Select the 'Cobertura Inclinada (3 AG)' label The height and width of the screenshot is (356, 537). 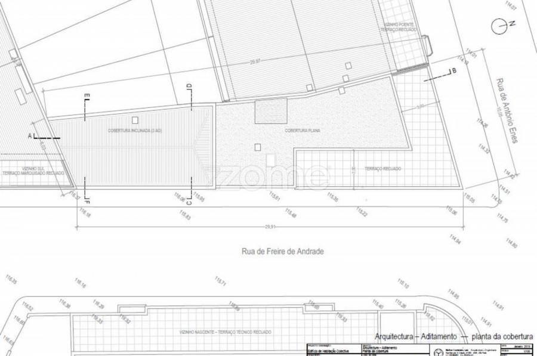134,130
